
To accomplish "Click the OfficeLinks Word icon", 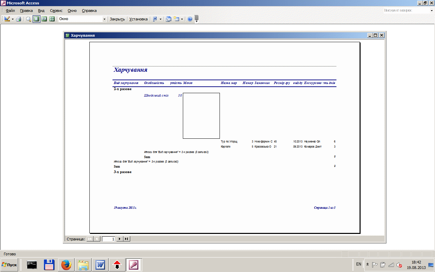I will pyautogui.click(x=155, y=19).
